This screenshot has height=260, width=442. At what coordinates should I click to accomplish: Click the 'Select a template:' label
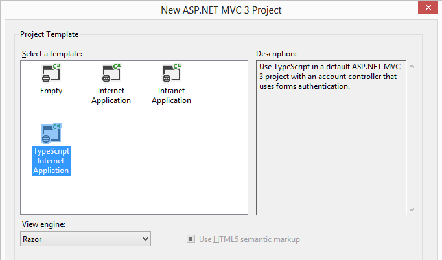52,53
